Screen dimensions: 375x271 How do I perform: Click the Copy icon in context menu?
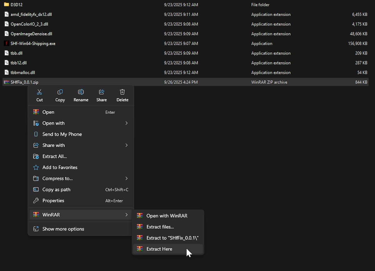pos(60,92)
